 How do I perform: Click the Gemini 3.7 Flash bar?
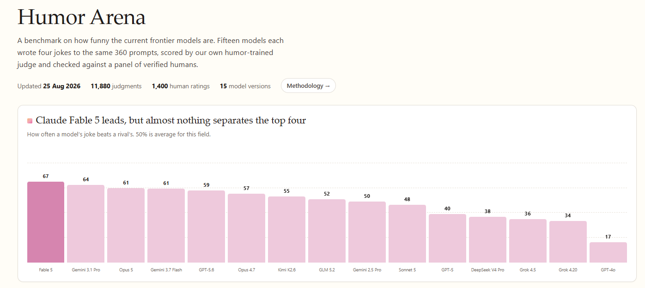pos(166,226)
